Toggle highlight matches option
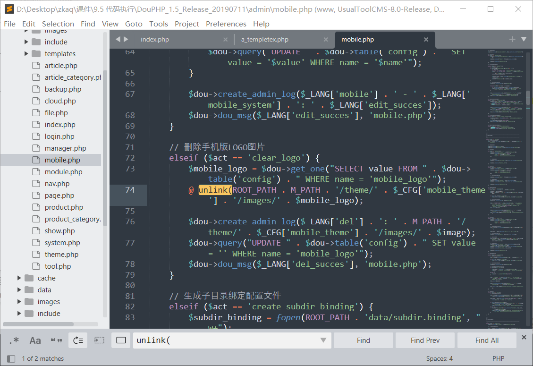 (121, 340)
